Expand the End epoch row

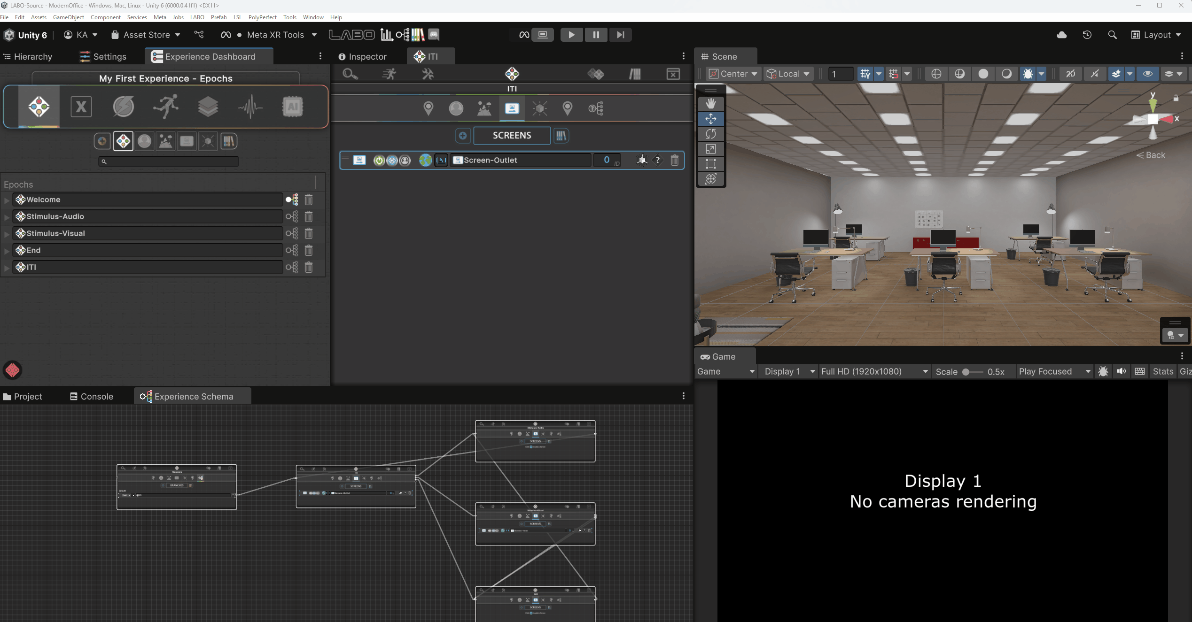tap(7, 251)
